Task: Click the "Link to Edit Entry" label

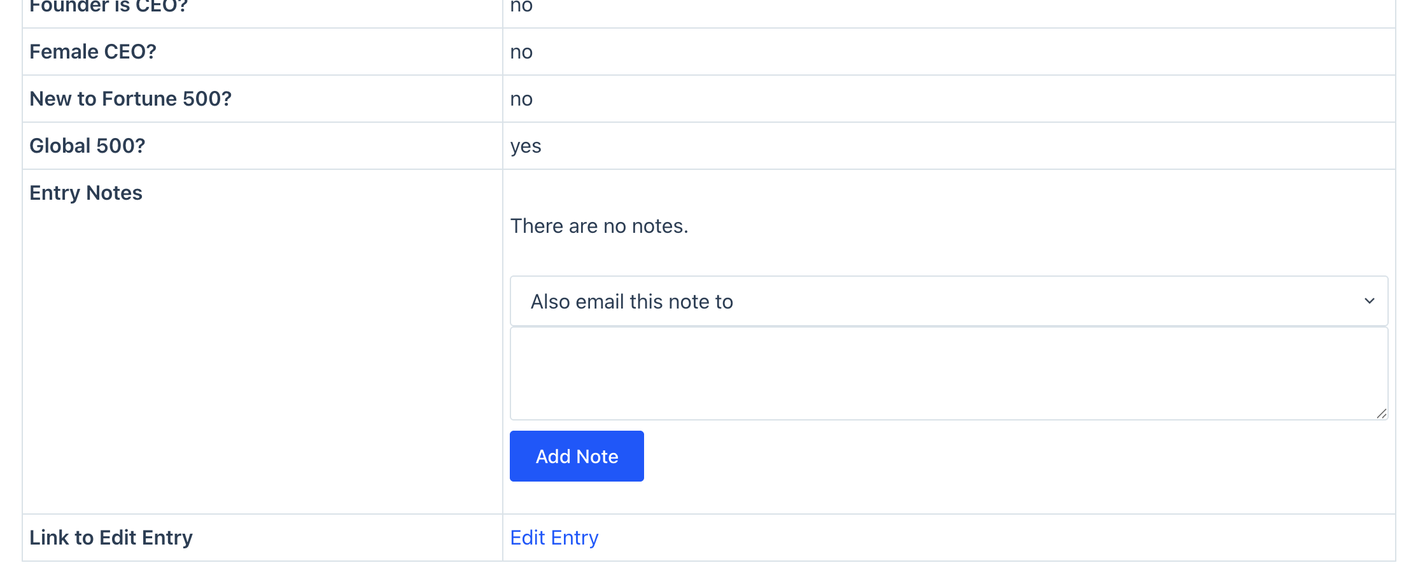Action: point(111,538)
